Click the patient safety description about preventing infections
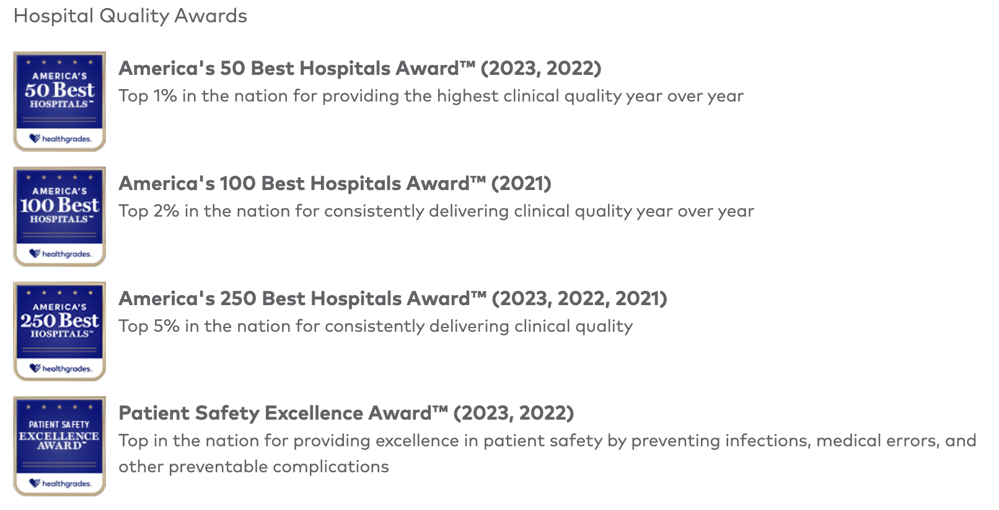The height and width of the screenshot is (510, 999). [x=547, y=454]
